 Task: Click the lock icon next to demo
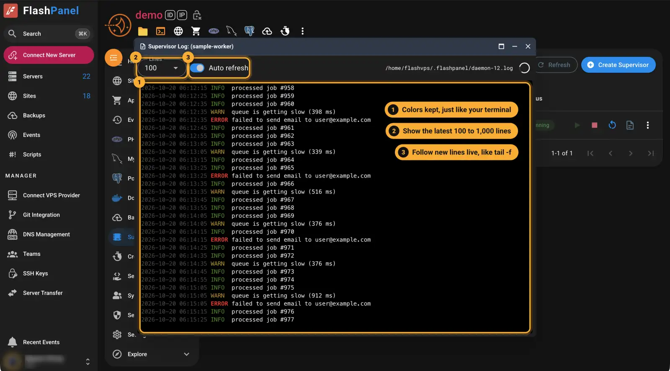tap(197, 15)
